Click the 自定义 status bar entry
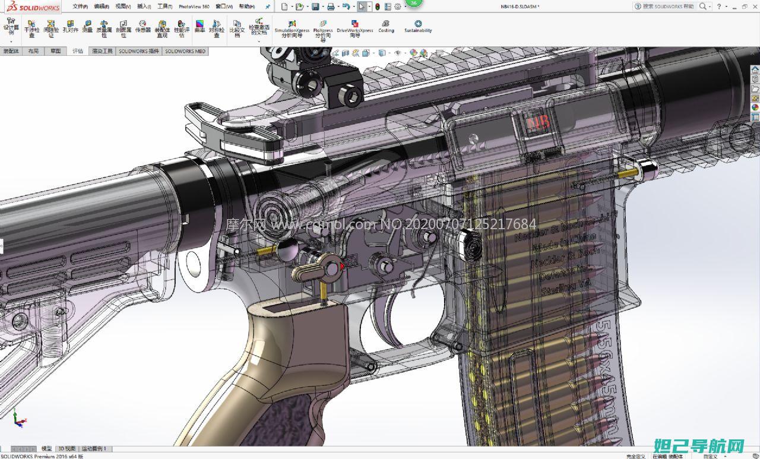Viewport: 760px width, 459px height. click(x=710, y=456)
